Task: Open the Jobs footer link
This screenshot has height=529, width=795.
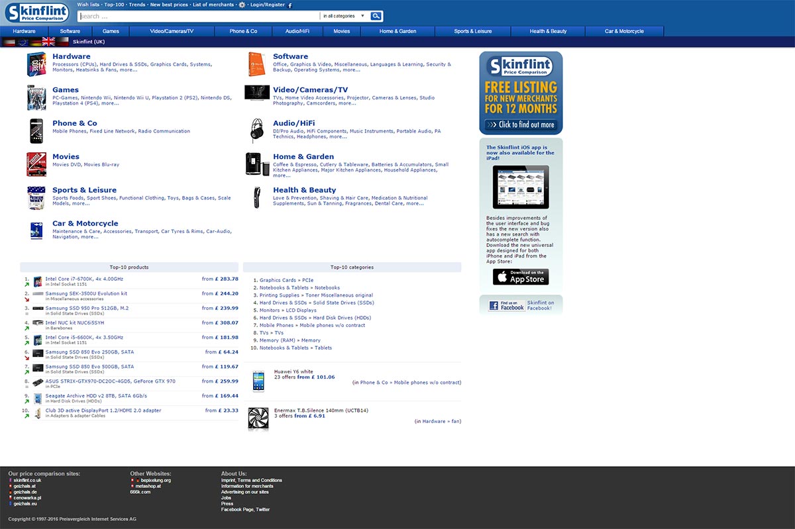Action: coord(226,498)
